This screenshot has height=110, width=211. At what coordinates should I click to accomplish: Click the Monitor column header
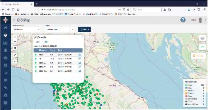[x=43, y=50]
